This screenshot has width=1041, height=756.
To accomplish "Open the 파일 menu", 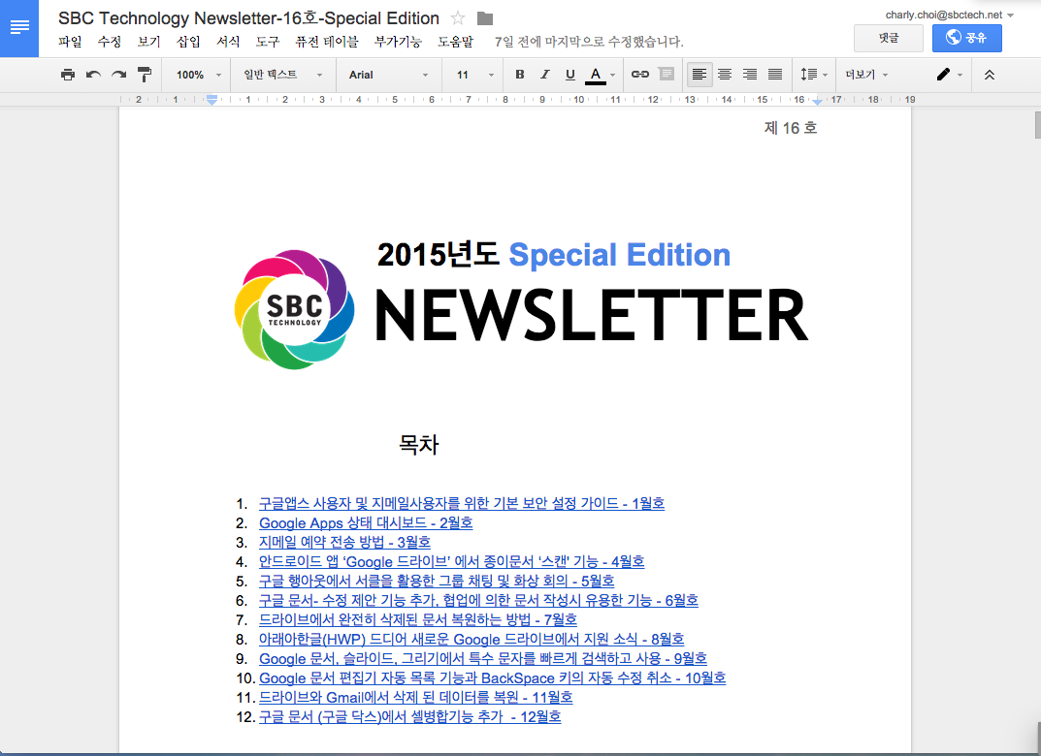I will click(x=70, y=42).
